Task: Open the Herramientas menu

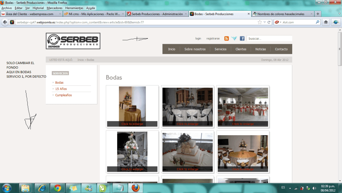Action: (74, 8)
